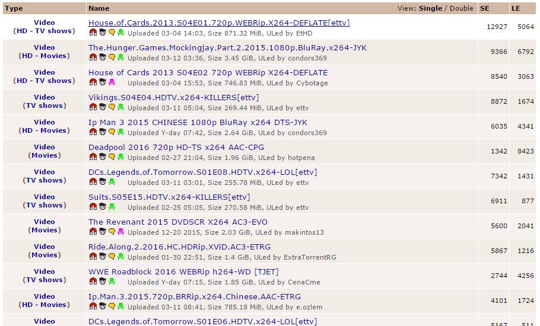Image resolution: width=540 pixels, height=326 pixels.
Task: Click pink trusted skull icon on House of Cards S04E02
Action: pyautogui.click(x=112, y=82)
